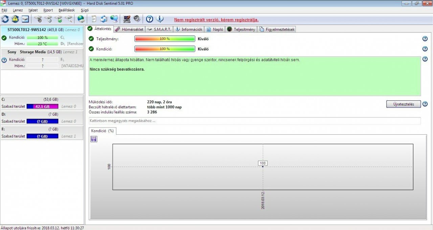Open the report document toolbar icon

point(94,19)
